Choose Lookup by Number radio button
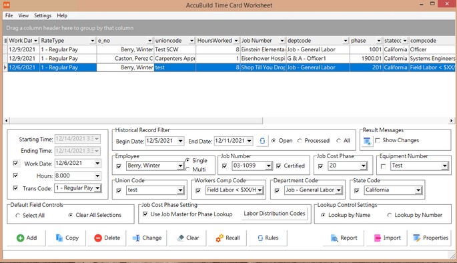The width and height of the screenshot is (457, 263). [390, 215]
